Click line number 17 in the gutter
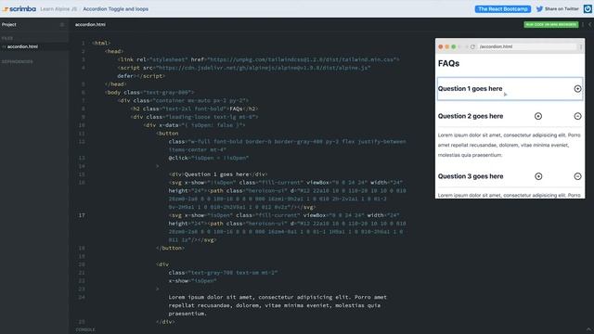This screenshot has height=334, width=594. pos(82,215)
